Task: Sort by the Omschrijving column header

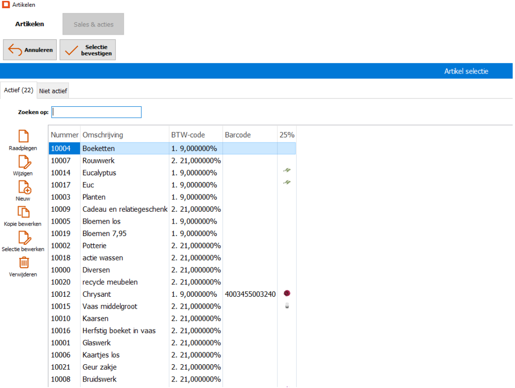Action: (103, 135)
